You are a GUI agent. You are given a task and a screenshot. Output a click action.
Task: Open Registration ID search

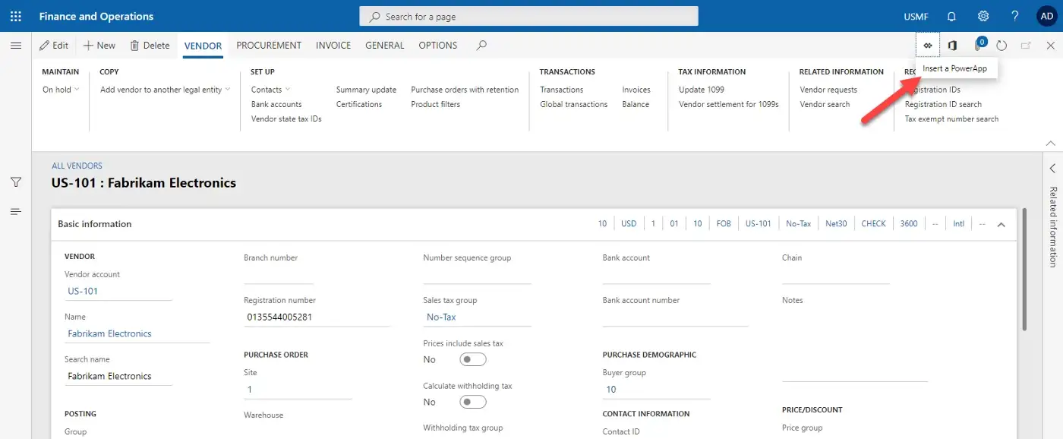point(943,104)
